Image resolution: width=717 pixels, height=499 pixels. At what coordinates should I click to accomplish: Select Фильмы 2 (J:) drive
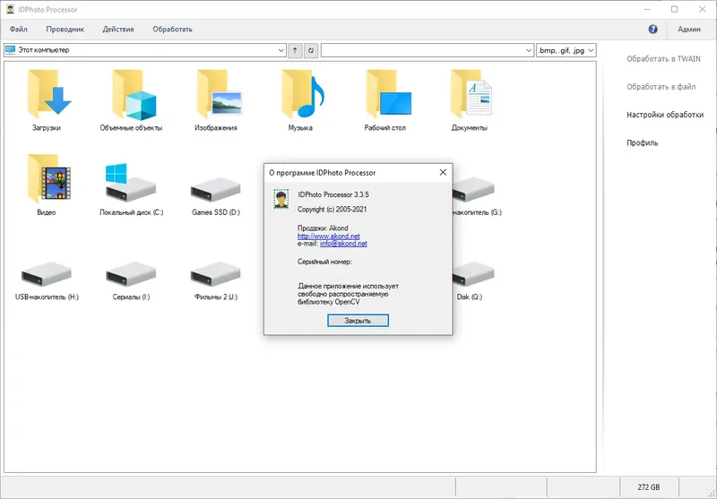tap(216, 280)
